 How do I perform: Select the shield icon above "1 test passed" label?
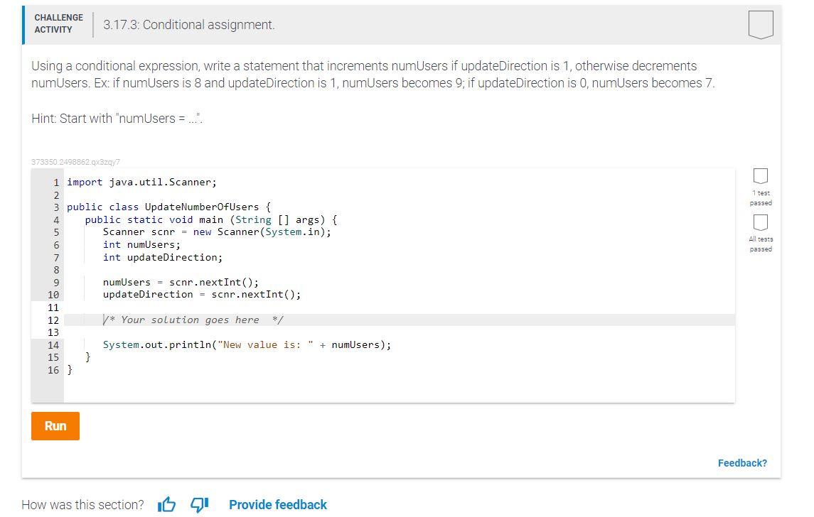pyautogui.click(x=761, y=176)
